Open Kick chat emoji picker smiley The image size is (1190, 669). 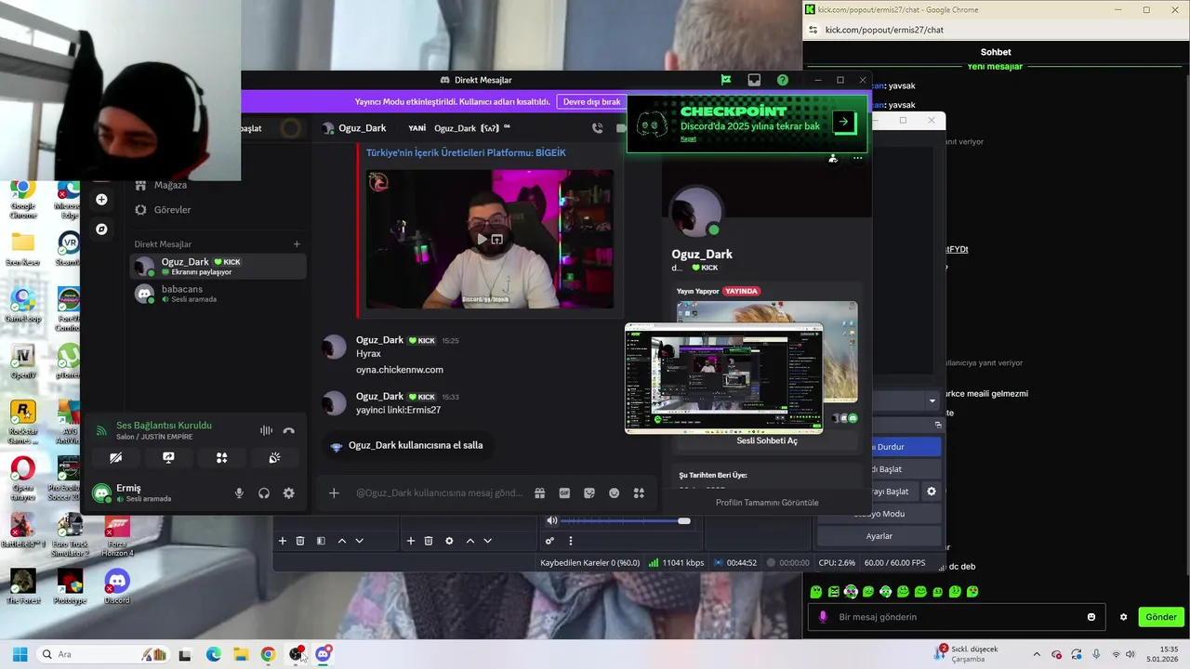click(x=1091, y=617)
